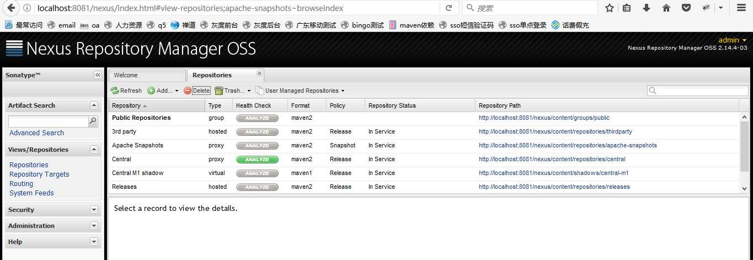
Task: Collapse the Artifact Search section
Action: coord(94,105)
